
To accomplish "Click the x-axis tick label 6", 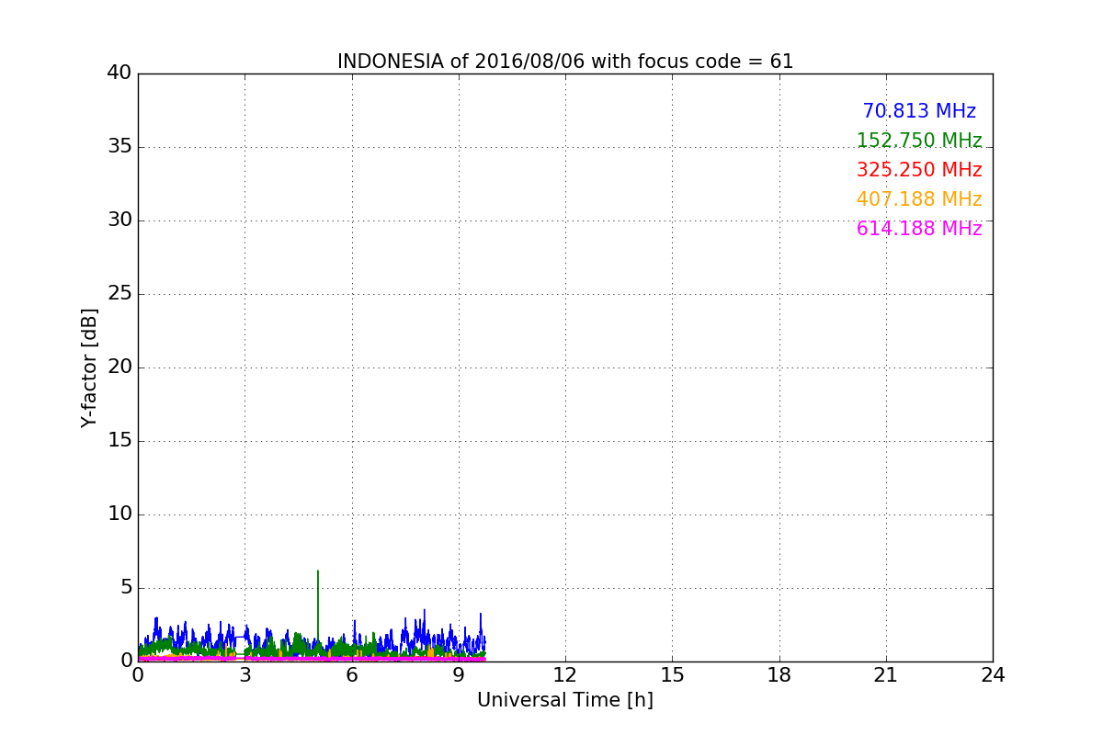I will pos(351,674).
